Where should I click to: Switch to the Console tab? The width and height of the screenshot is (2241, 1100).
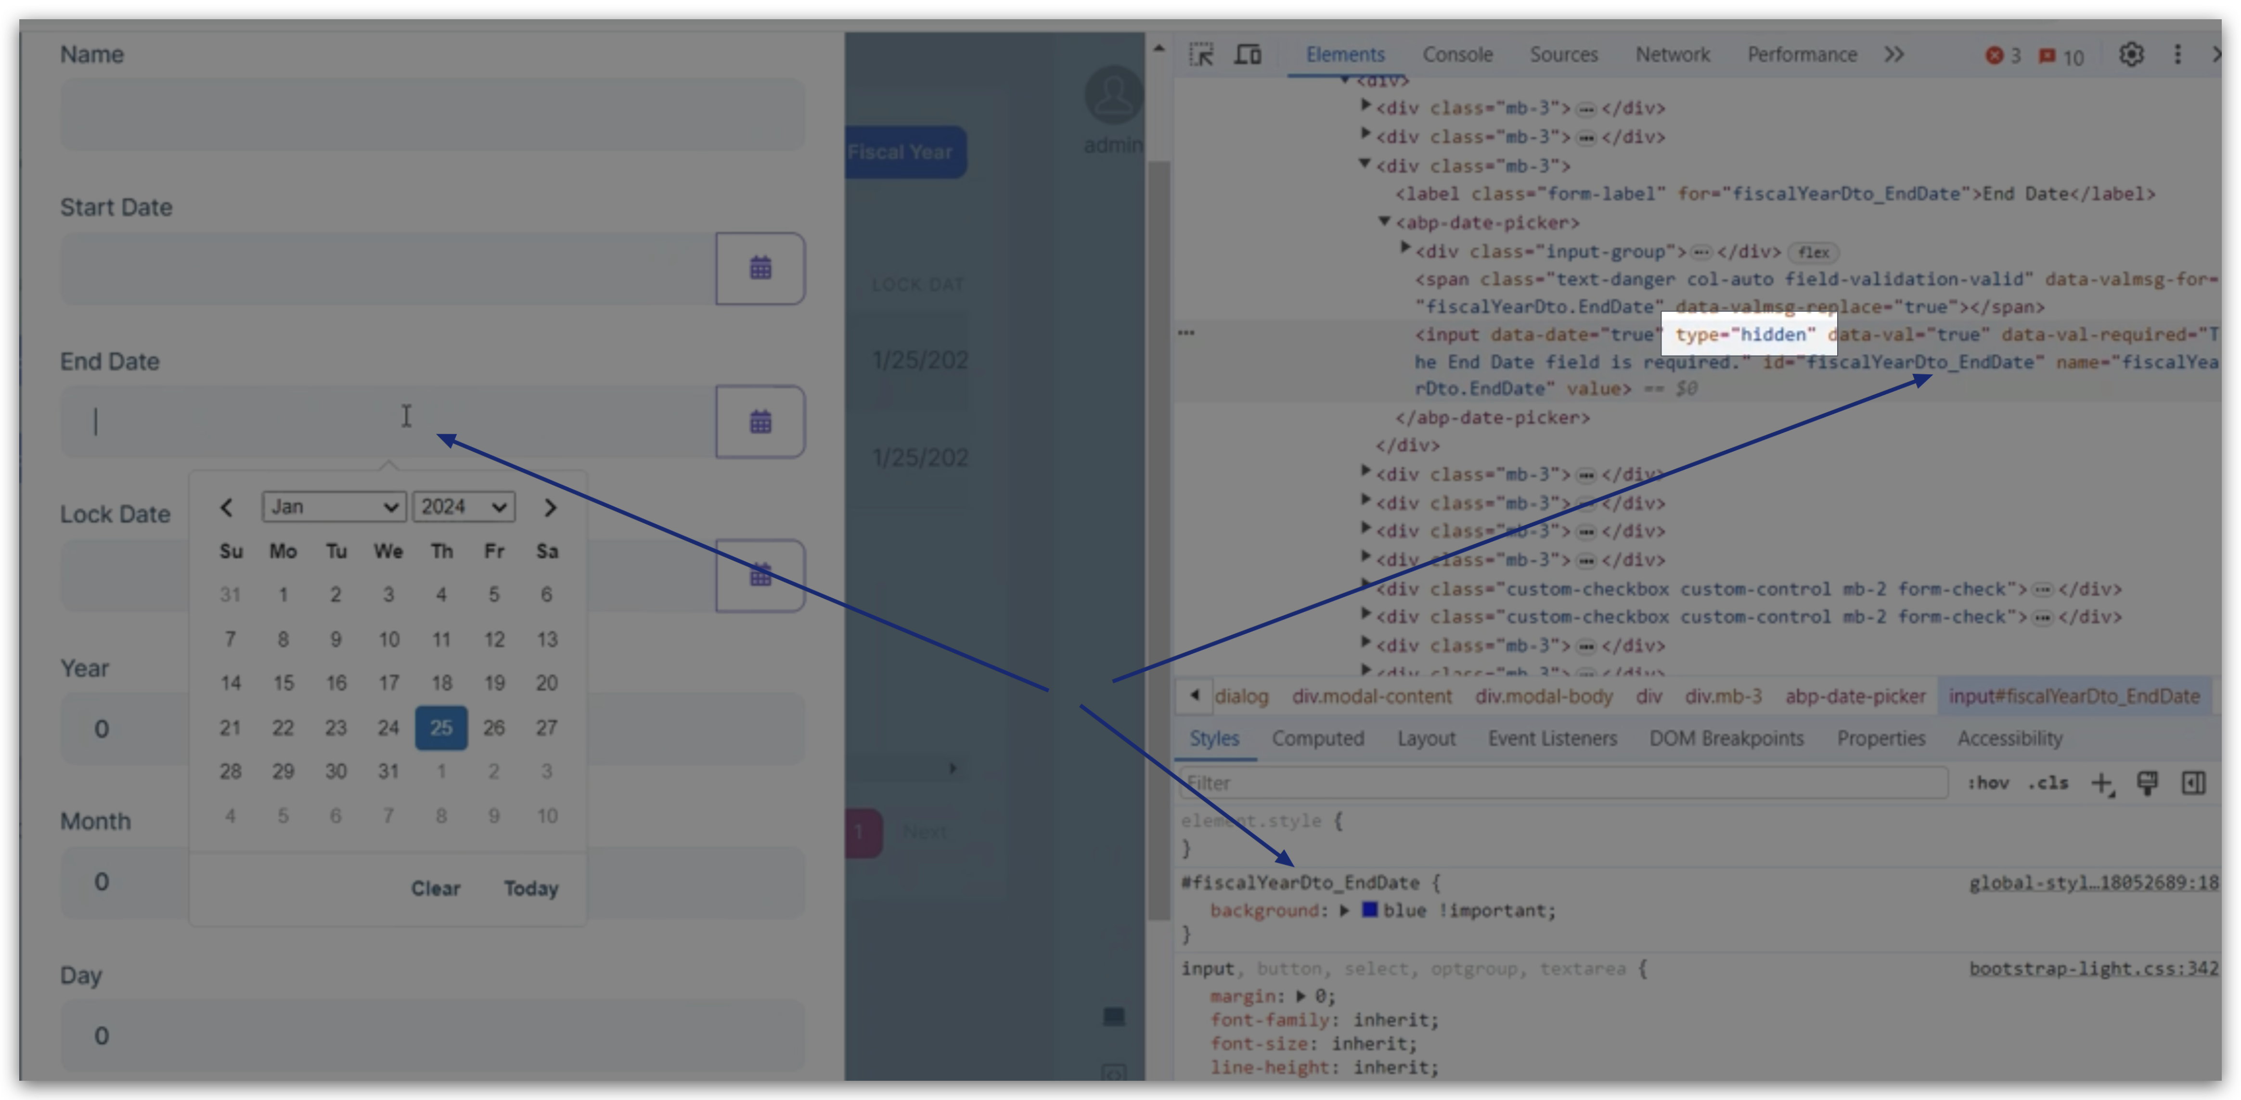click(x=1457, y=55)
